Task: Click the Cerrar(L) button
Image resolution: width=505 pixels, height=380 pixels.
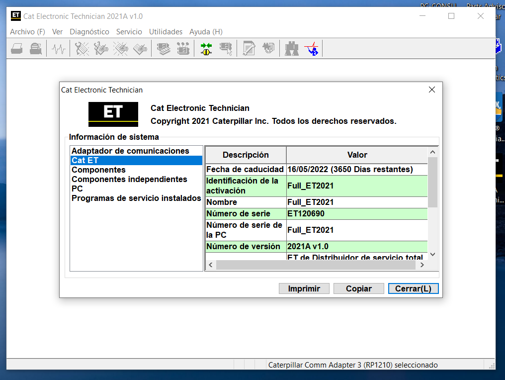Action: pos(413,288)
